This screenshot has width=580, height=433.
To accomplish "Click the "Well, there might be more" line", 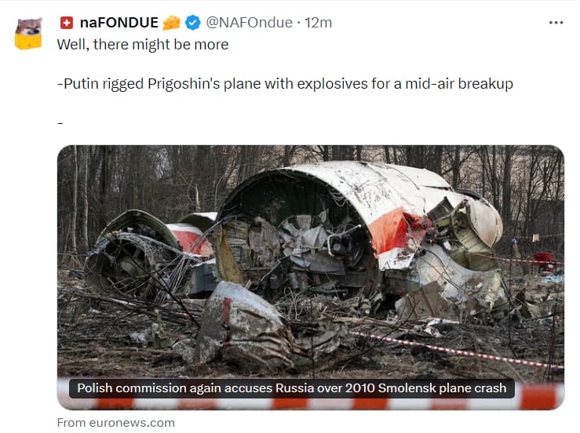I will (x=143, y=45).
